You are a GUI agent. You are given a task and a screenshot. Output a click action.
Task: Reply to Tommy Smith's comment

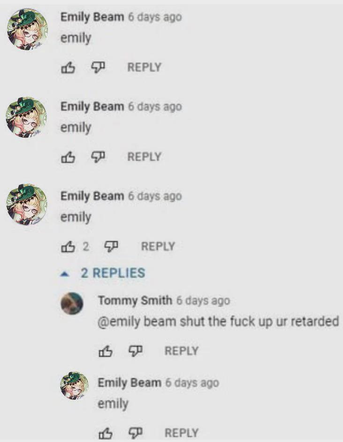coord(182,351)
